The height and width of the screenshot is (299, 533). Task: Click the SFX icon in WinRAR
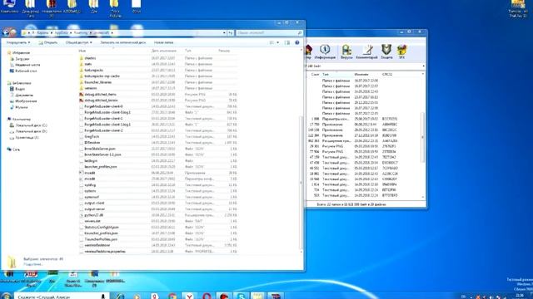click(401, 51)
